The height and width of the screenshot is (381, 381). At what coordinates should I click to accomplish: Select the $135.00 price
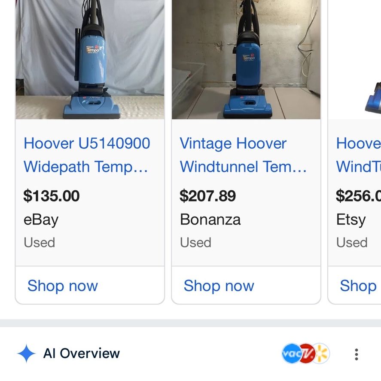tap(52, 196)
